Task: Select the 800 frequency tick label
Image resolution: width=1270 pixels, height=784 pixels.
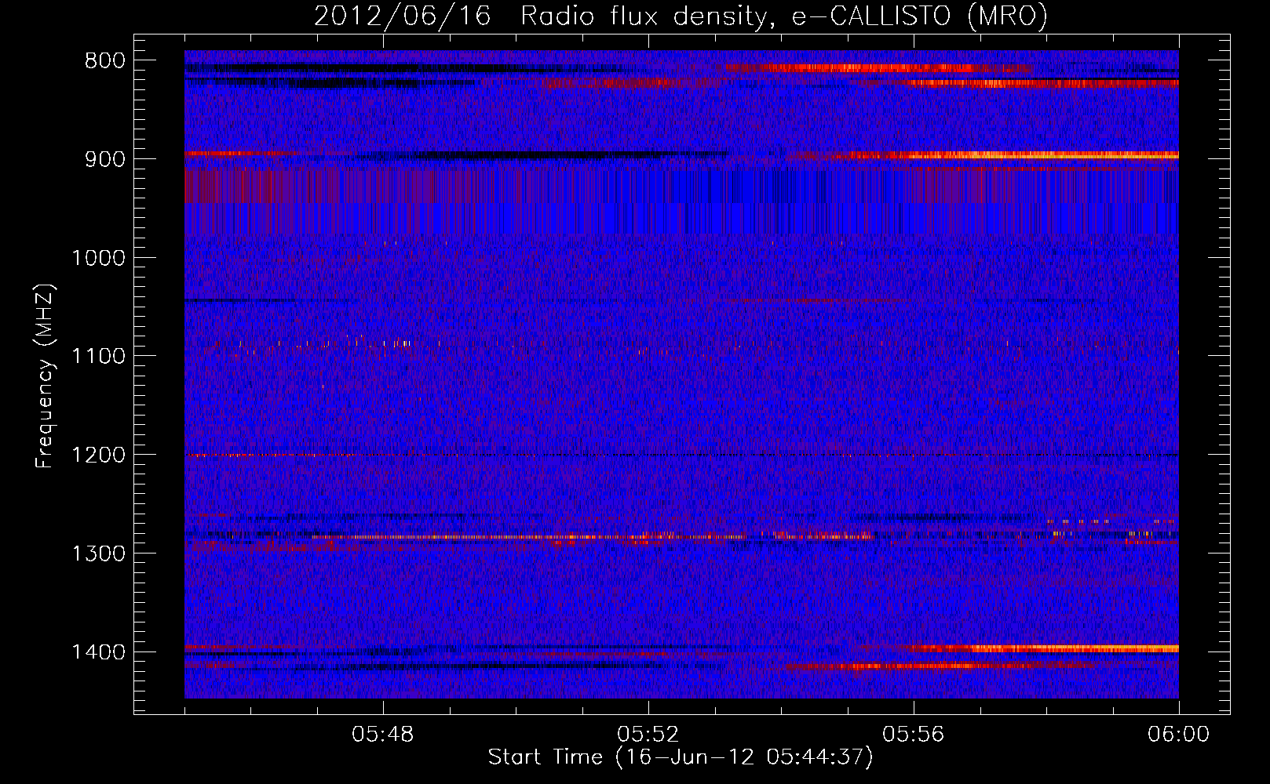Action: click(x=104, y=61)
